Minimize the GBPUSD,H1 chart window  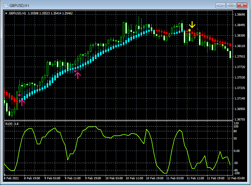220,5
